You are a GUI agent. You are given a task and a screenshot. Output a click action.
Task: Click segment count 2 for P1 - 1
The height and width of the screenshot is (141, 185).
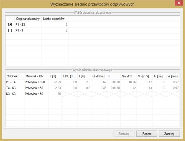pyautogui.click(x=55, y=31)
